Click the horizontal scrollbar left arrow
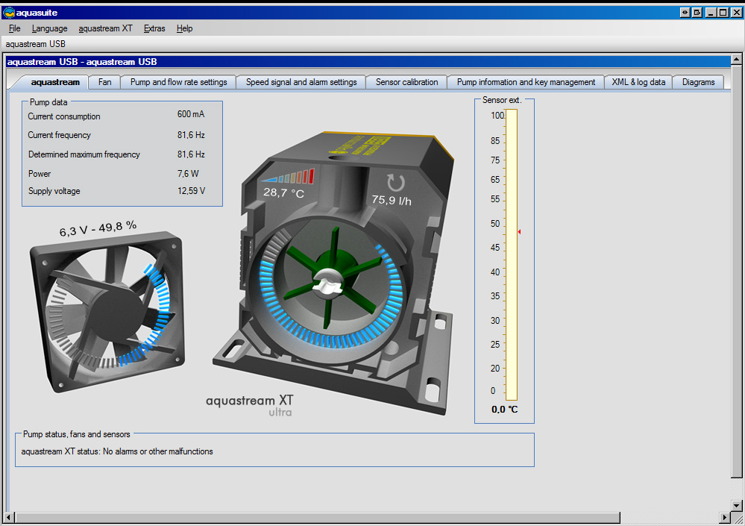 point(8,518)
